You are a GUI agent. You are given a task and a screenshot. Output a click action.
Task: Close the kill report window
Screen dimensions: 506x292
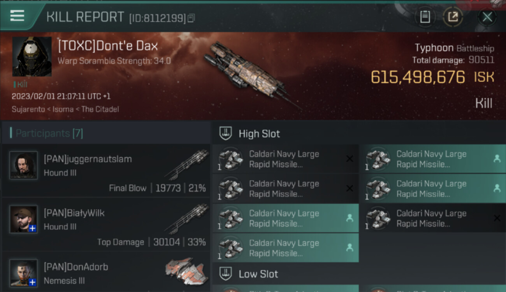pyautogui.click(x=487, y=17)
